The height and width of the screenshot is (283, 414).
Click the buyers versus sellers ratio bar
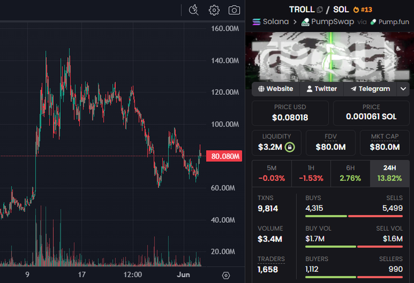354,277
